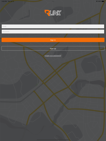Tap the date Tue Jul 12

tap(11, 1)
